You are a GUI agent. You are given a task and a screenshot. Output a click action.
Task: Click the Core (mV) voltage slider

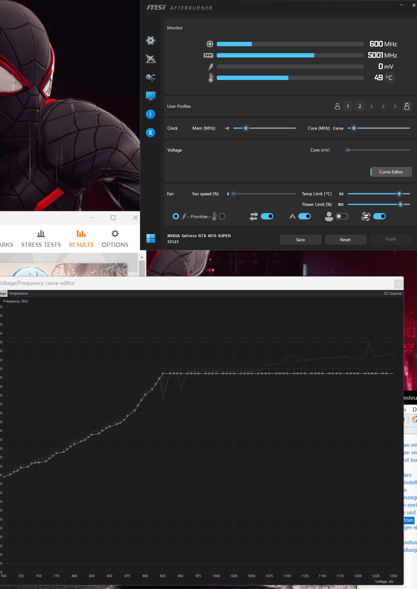coord(379,150)
